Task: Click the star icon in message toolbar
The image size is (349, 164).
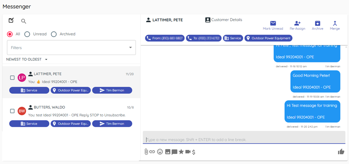Action: 181,152
